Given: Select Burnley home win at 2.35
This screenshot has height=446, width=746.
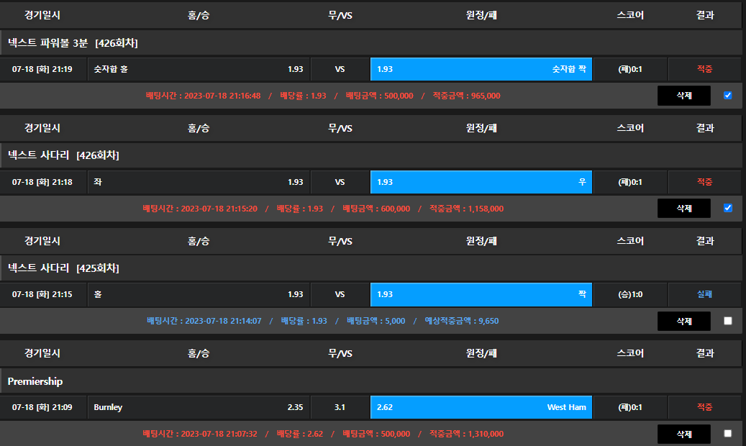Looking at the screenshot, I should pos(198,407).
